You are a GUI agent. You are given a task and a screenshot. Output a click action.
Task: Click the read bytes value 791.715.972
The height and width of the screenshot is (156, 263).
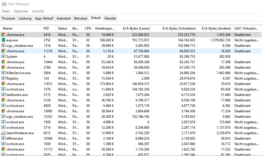[x=141, y=40]
